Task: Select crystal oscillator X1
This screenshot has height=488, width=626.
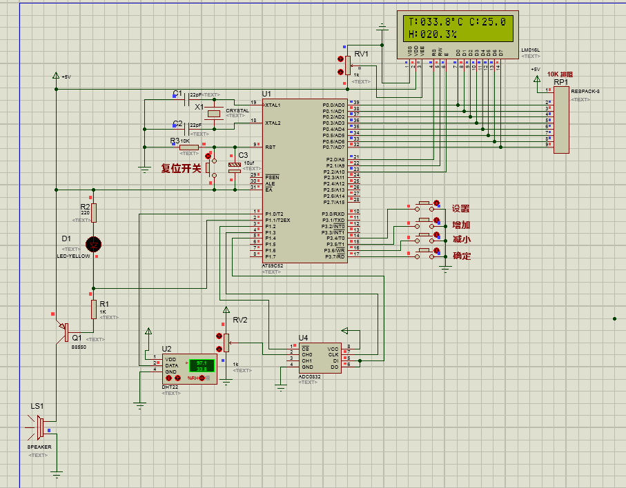Action: 214,114
